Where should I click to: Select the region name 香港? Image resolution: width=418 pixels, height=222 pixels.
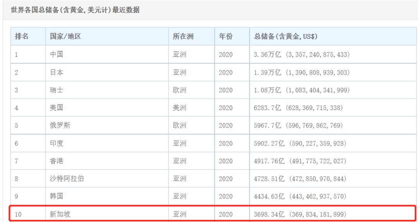(x=57, y=161)
